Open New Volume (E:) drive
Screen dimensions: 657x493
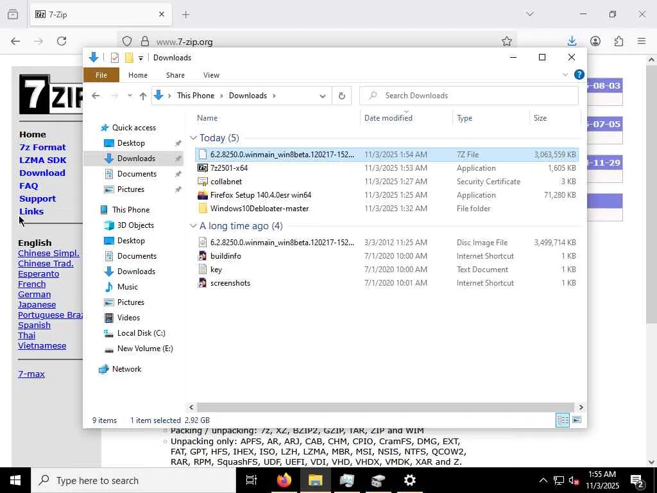click(x=145, y=349)
